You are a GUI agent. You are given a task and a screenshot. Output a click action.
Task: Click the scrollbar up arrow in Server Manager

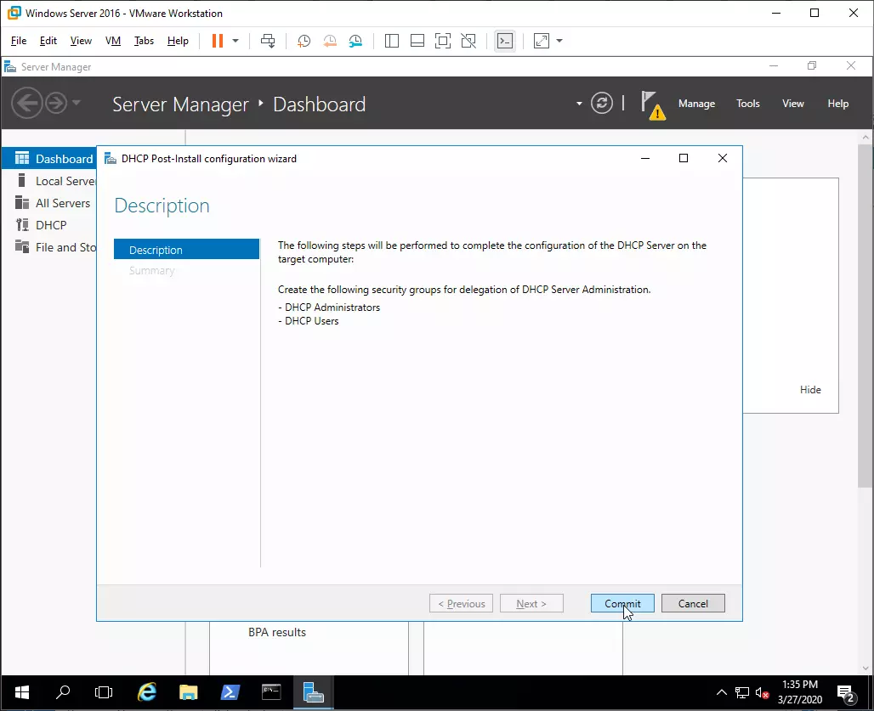point(865,137)
